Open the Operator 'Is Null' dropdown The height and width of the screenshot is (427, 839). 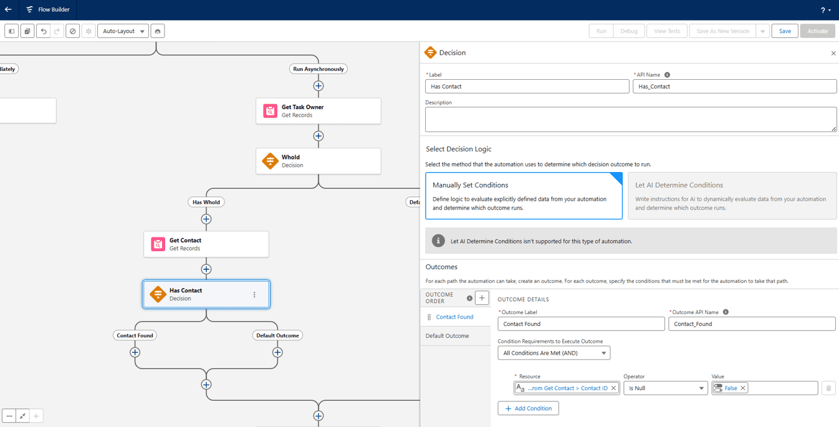[x=665, y=388]
